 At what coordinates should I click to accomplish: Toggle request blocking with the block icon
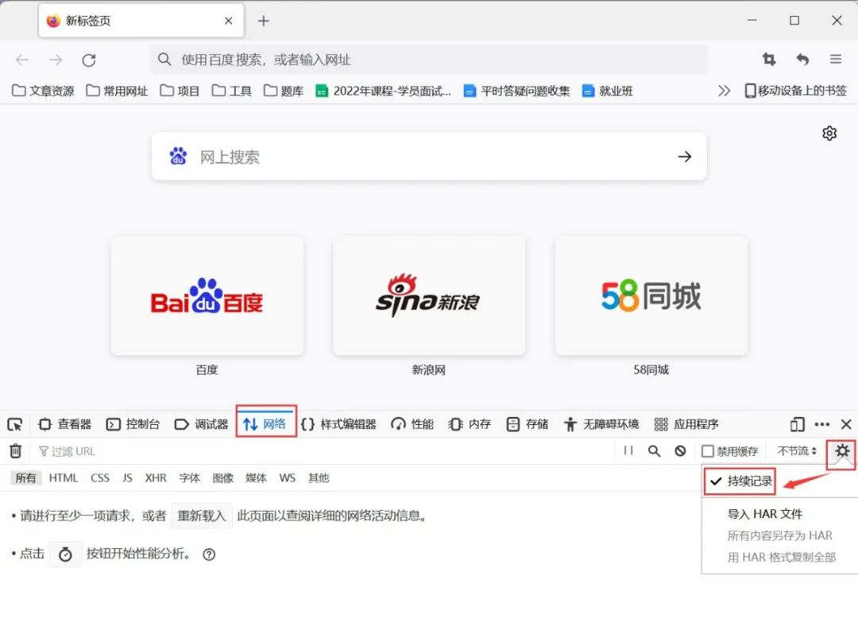click(x=680, y=450)
